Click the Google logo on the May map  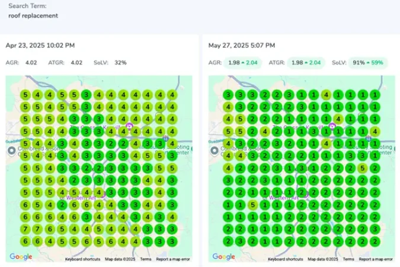coord(223,256)
